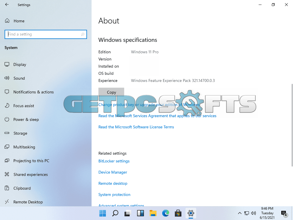Click the vertical scrollbar of About page

click(x=292, y=125)
